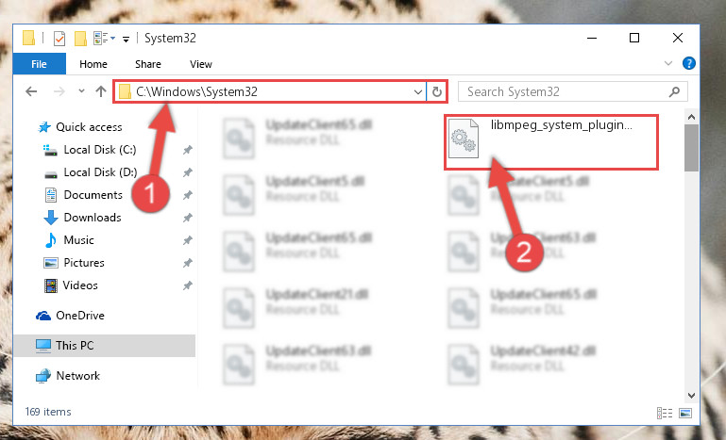Switch to Large icons view in status bar
The width and height of the screenshot is (726, 440).
[685, 413]
